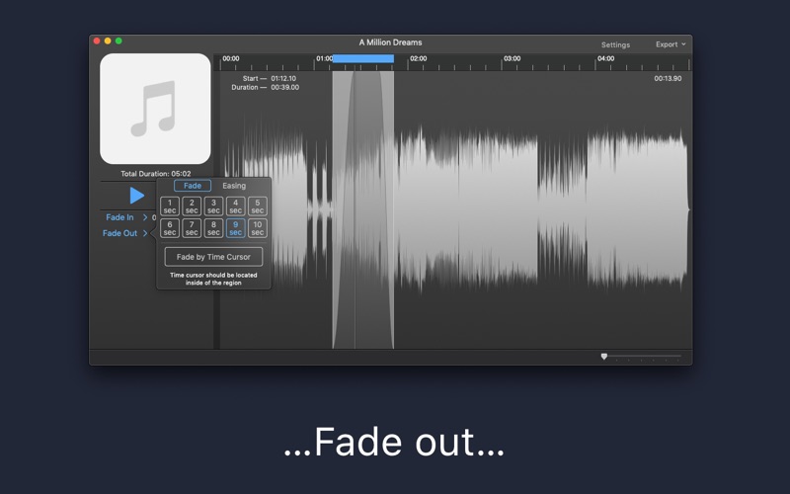This screenshot has width=790, height=494.
Task: Open Settings in the title bar
Action: point(615,44)
